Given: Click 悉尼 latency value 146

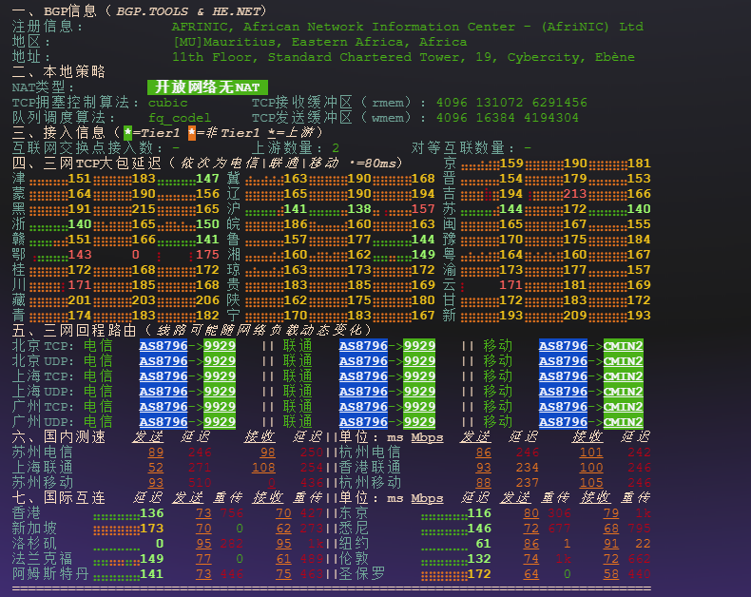Looking at the screenshot, I should coord(479,529).
